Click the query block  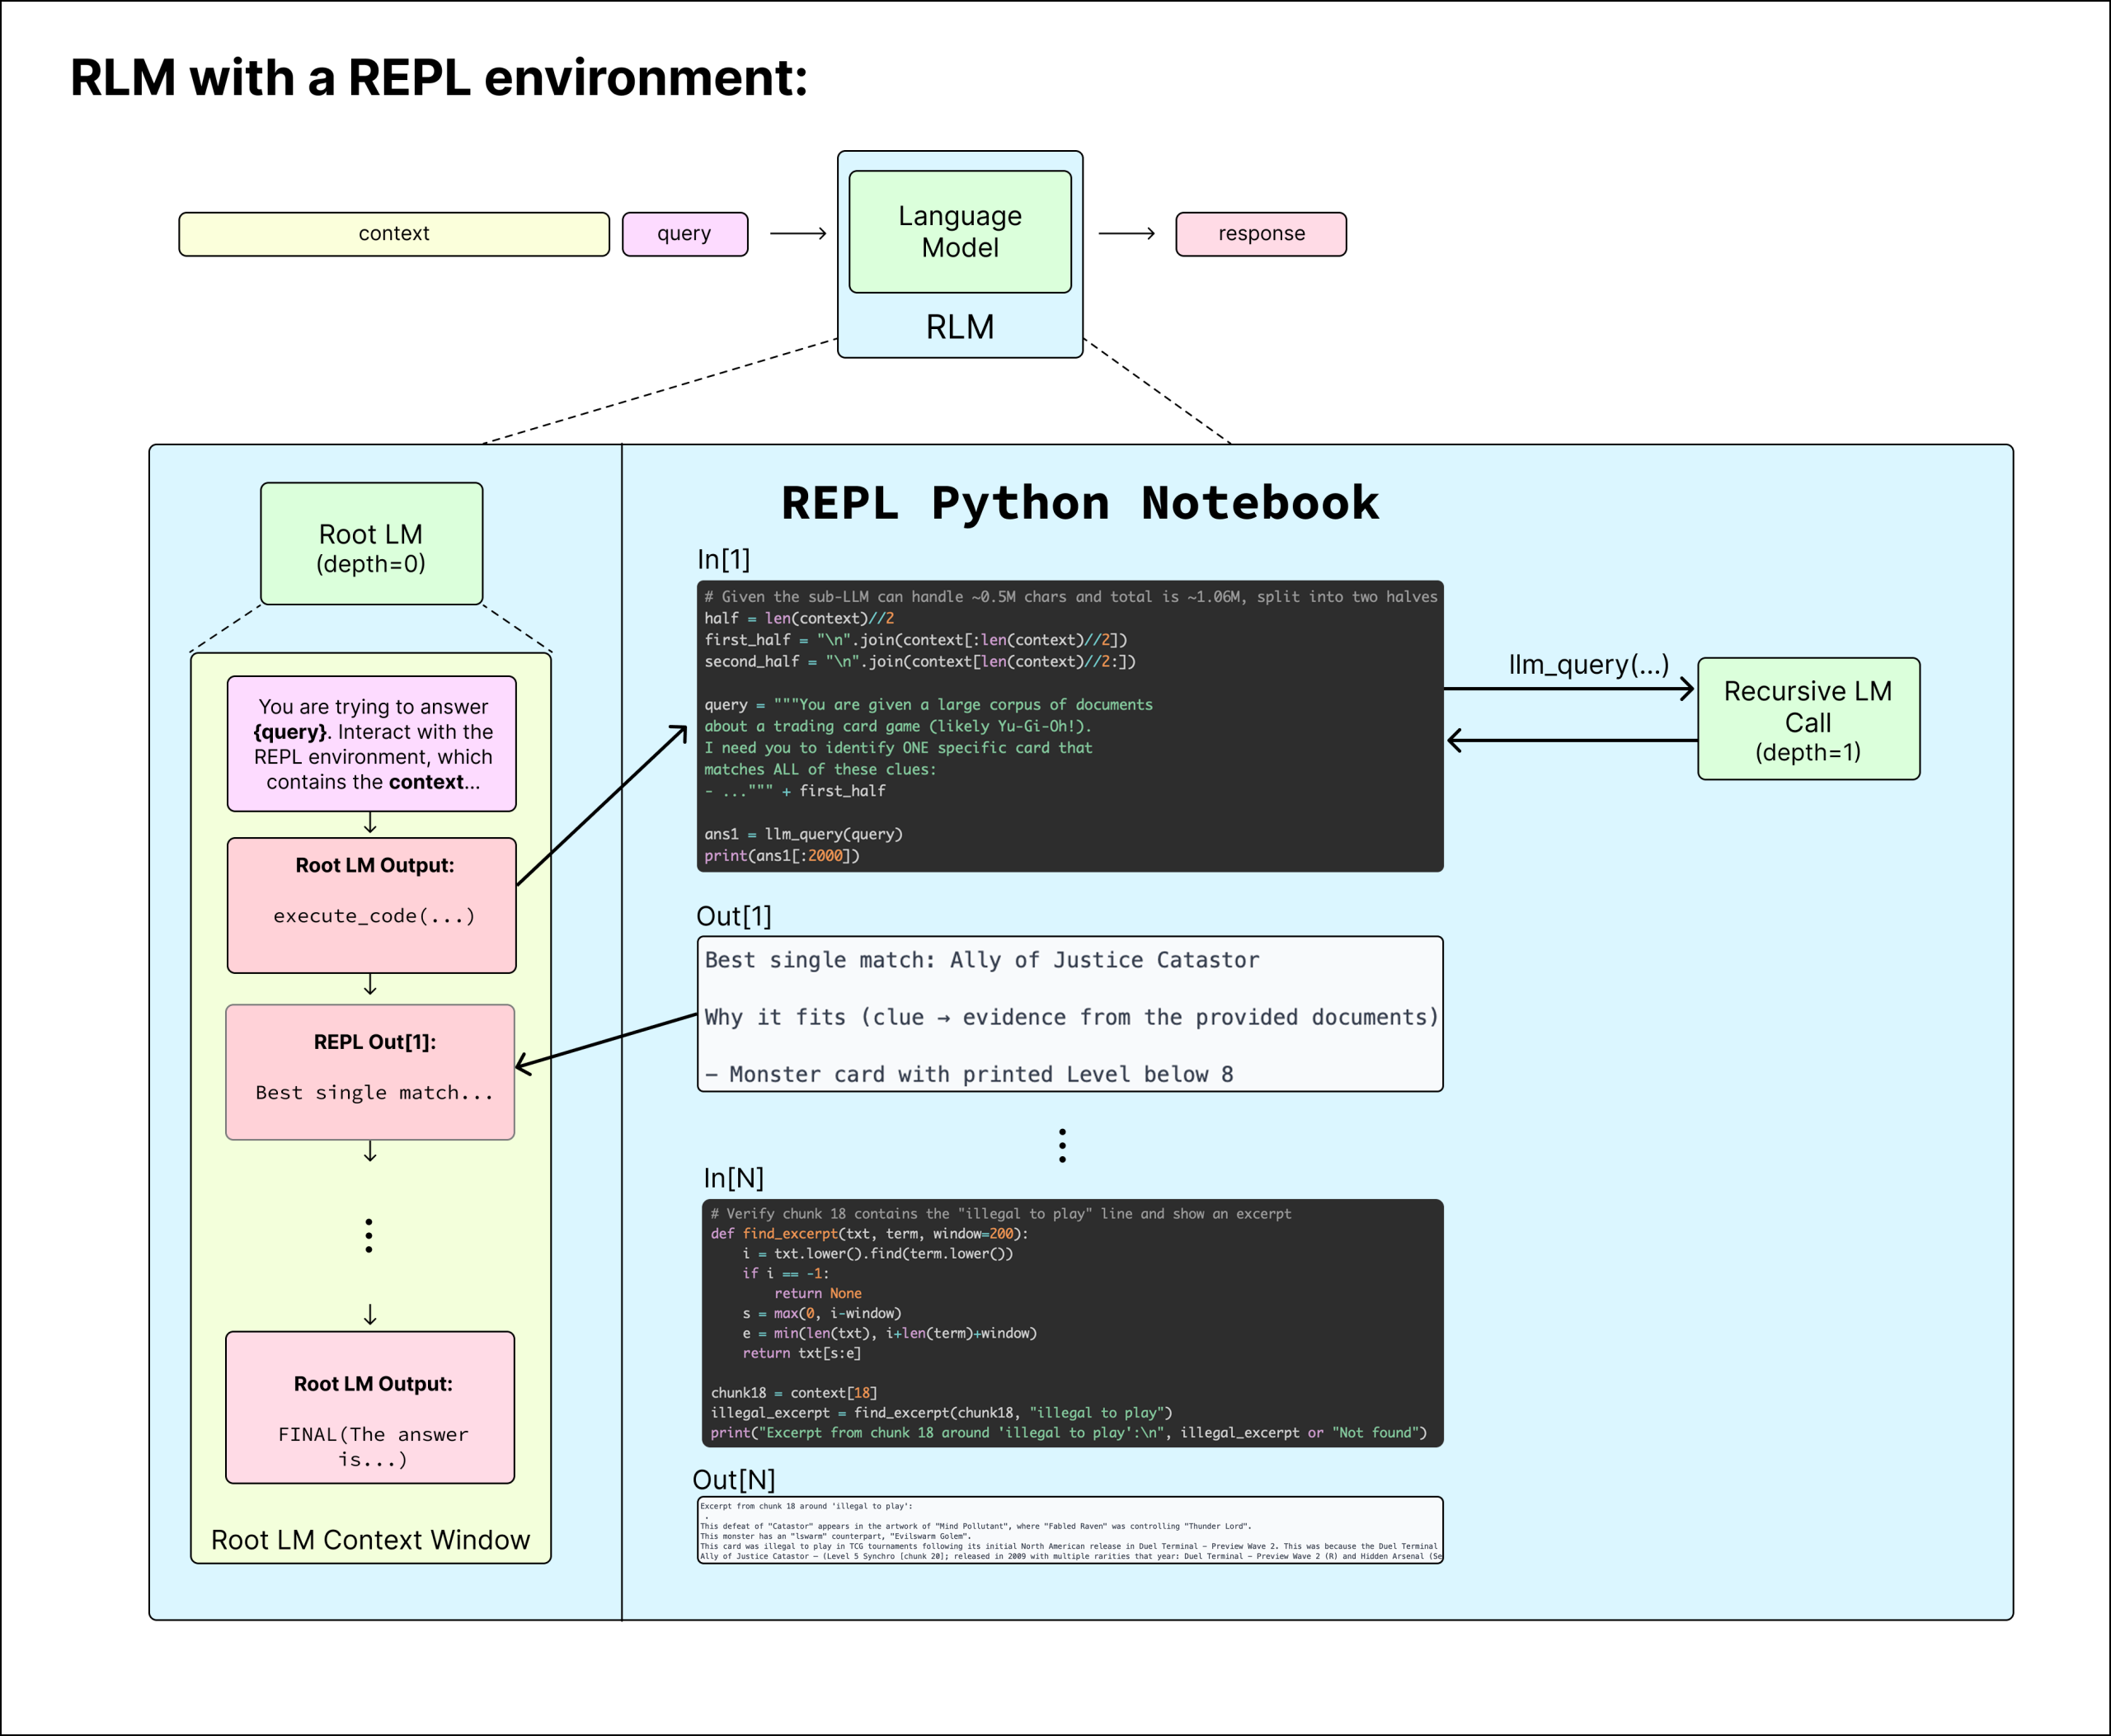point(684,234)
